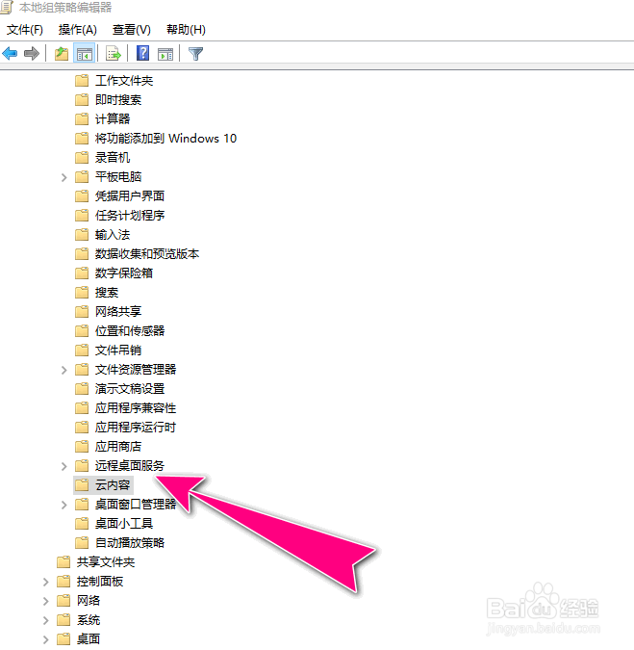Click the folder icon beside 计算器
The height and width of the screenshot is (650, 634).
click(82, 119)
